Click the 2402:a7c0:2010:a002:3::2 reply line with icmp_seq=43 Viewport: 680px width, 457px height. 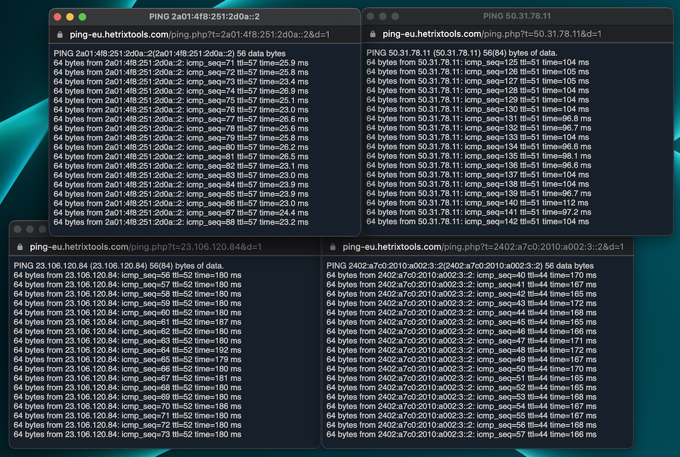pos(461,303)
